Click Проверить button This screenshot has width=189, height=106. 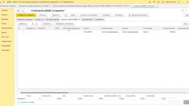click(x=119, y=15)
